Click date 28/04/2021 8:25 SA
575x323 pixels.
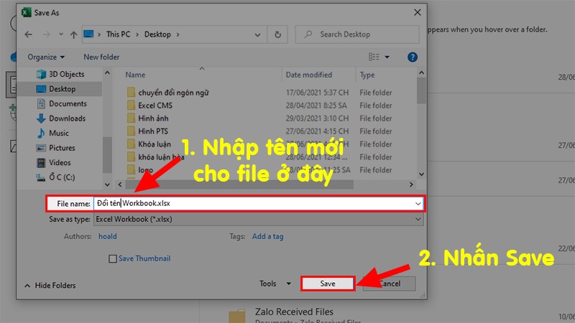[x=316, y=106]
